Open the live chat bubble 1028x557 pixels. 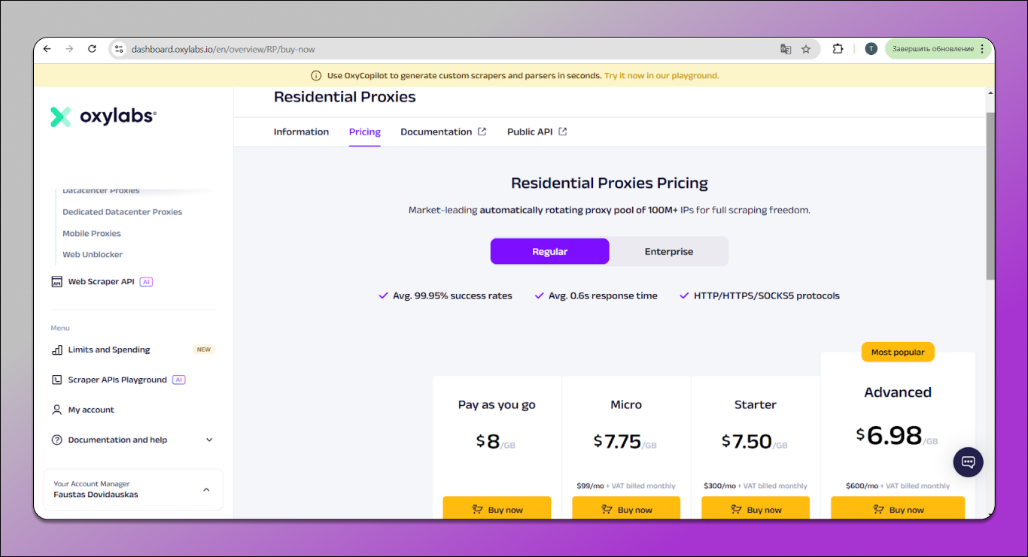pos(969,462)
